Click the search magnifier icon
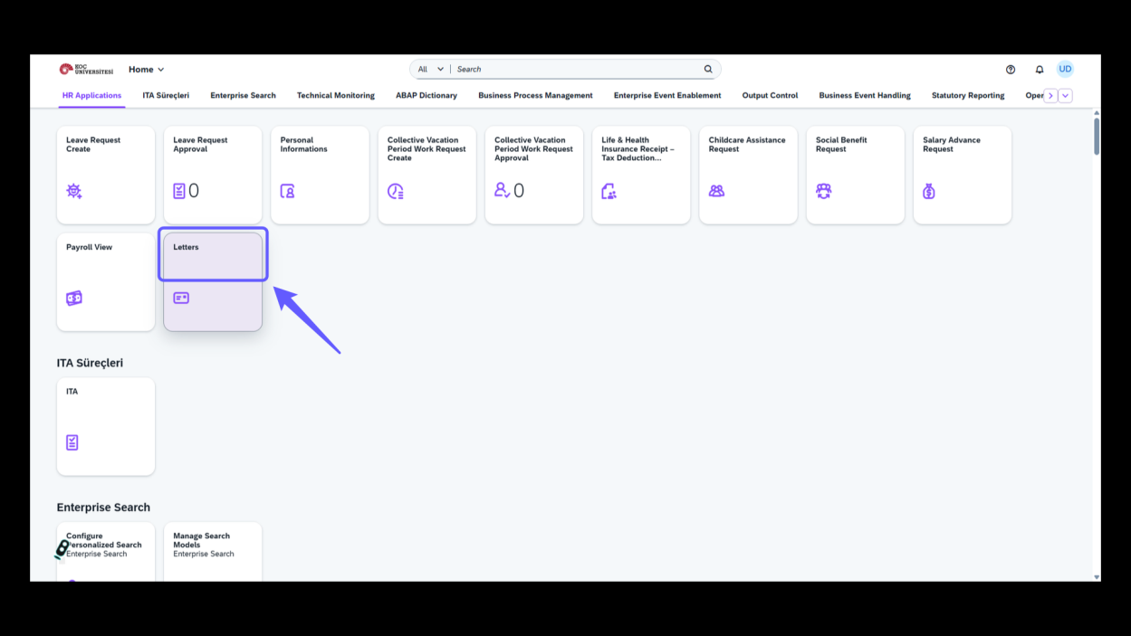Image resolution: width=1131 pixels, height=636 pixels. [x=708, y=69]
